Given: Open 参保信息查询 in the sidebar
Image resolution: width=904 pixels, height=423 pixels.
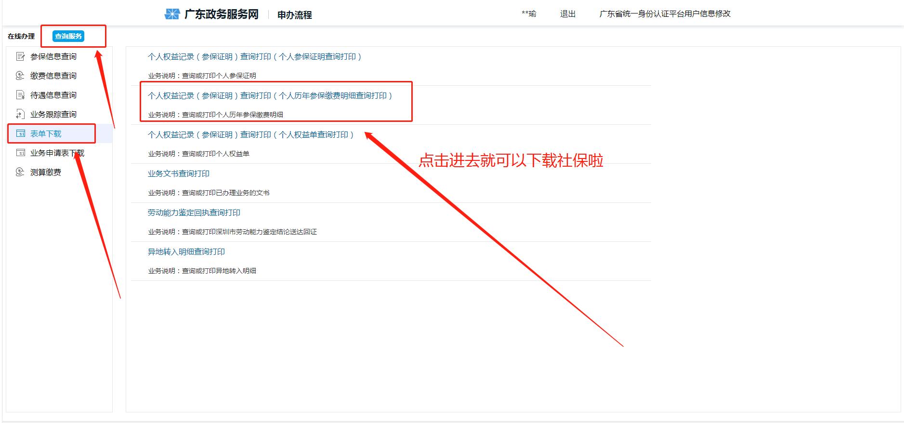Looking at the screenshot, I should pyautogui.click(x=53, y=56).
